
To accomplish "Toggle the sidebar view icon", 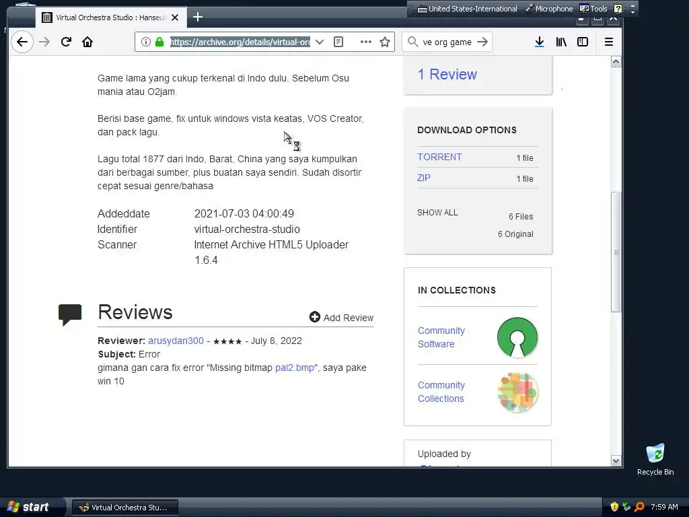I will pos(583,42).
